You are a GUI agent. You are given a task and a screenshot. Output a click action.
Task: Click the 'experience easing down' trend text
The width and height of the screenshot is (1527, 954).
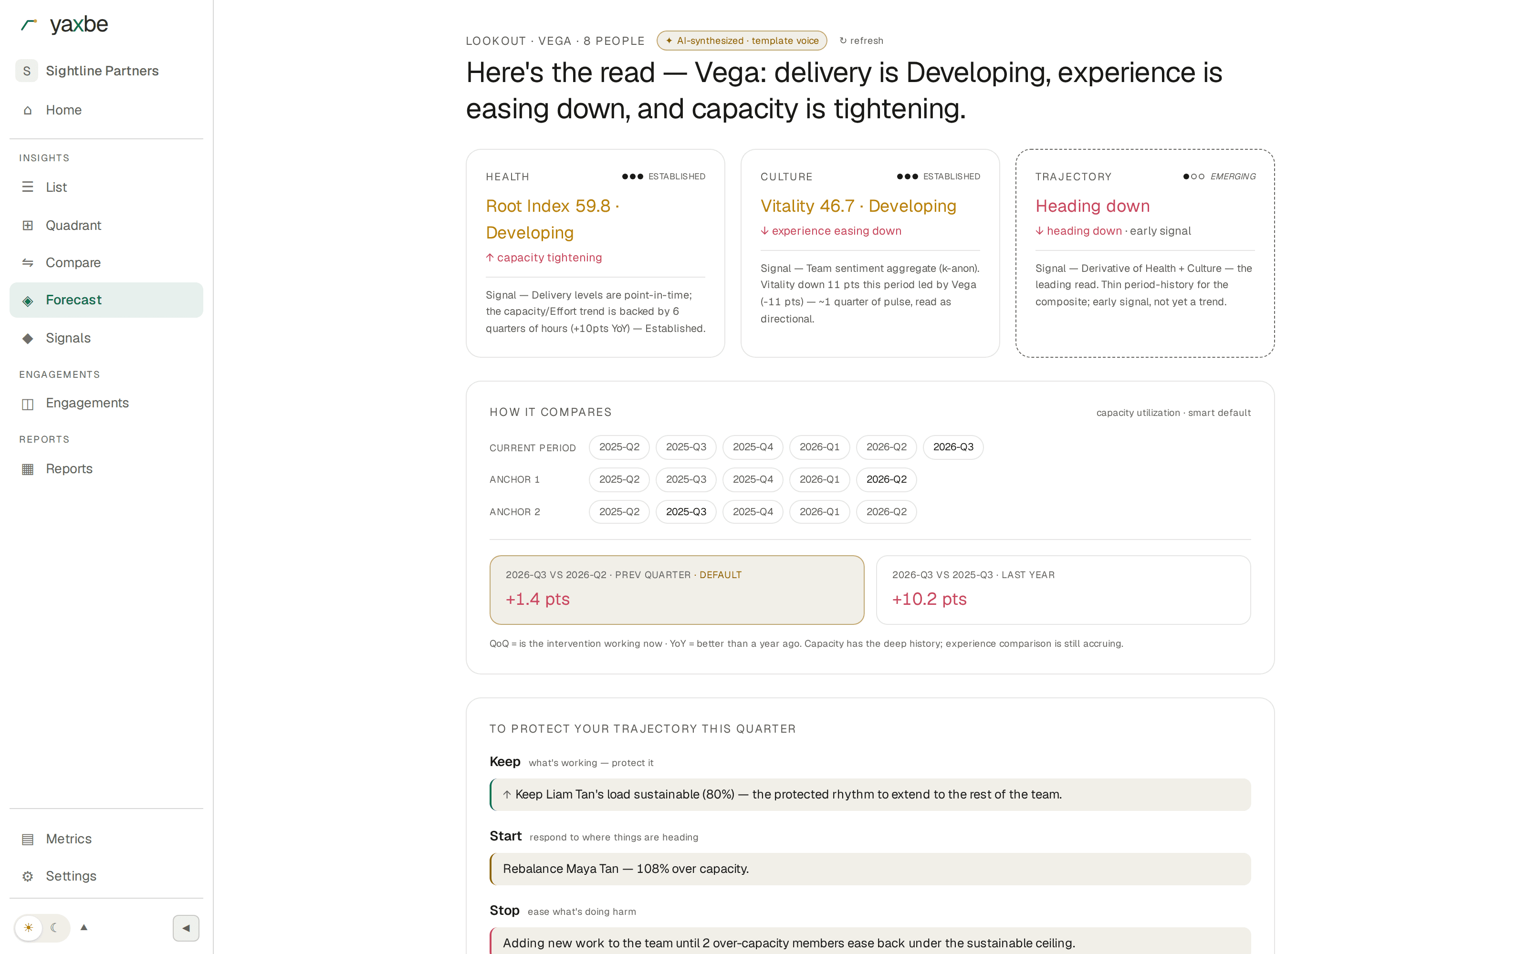831,231
